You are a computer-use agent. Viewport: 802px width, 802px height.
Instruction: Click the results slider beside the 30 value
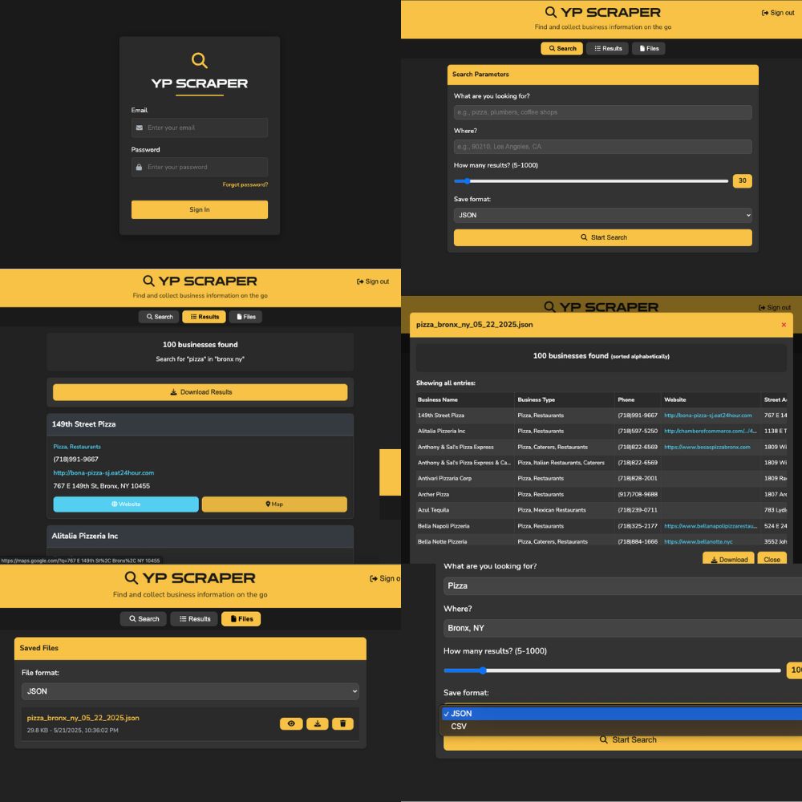pos(591,181)
